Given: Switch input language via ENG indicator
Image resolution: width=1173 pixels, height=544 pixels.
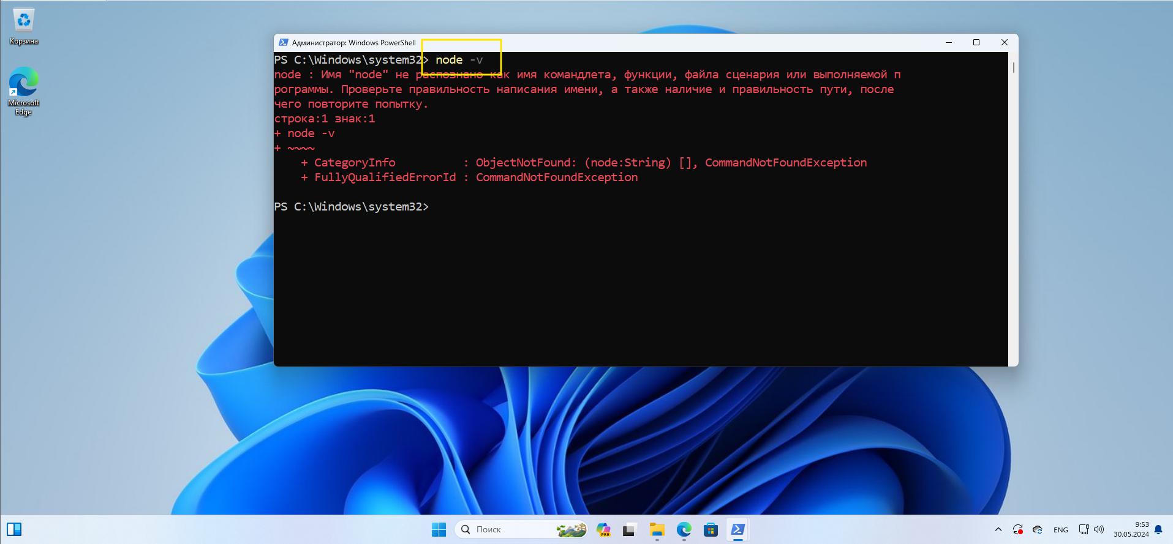Looking at the screenshot, I should [1060, 530].
